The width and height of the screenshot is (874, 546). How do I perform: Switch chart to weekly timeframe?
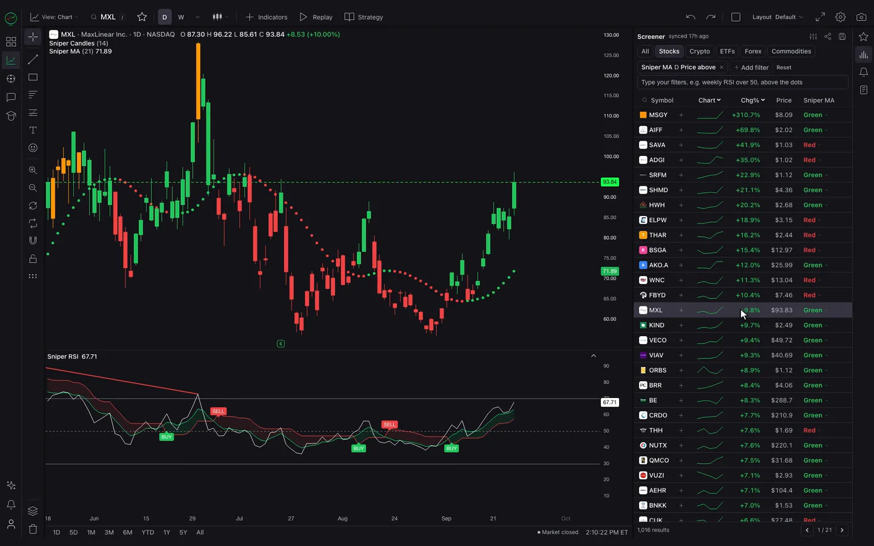pyautogui.click(x=181, y=17)
